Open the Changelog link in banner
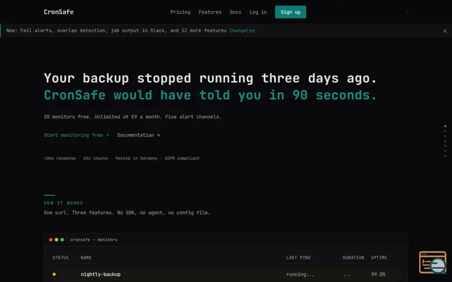The image size is (452, 282). [242, 30]
